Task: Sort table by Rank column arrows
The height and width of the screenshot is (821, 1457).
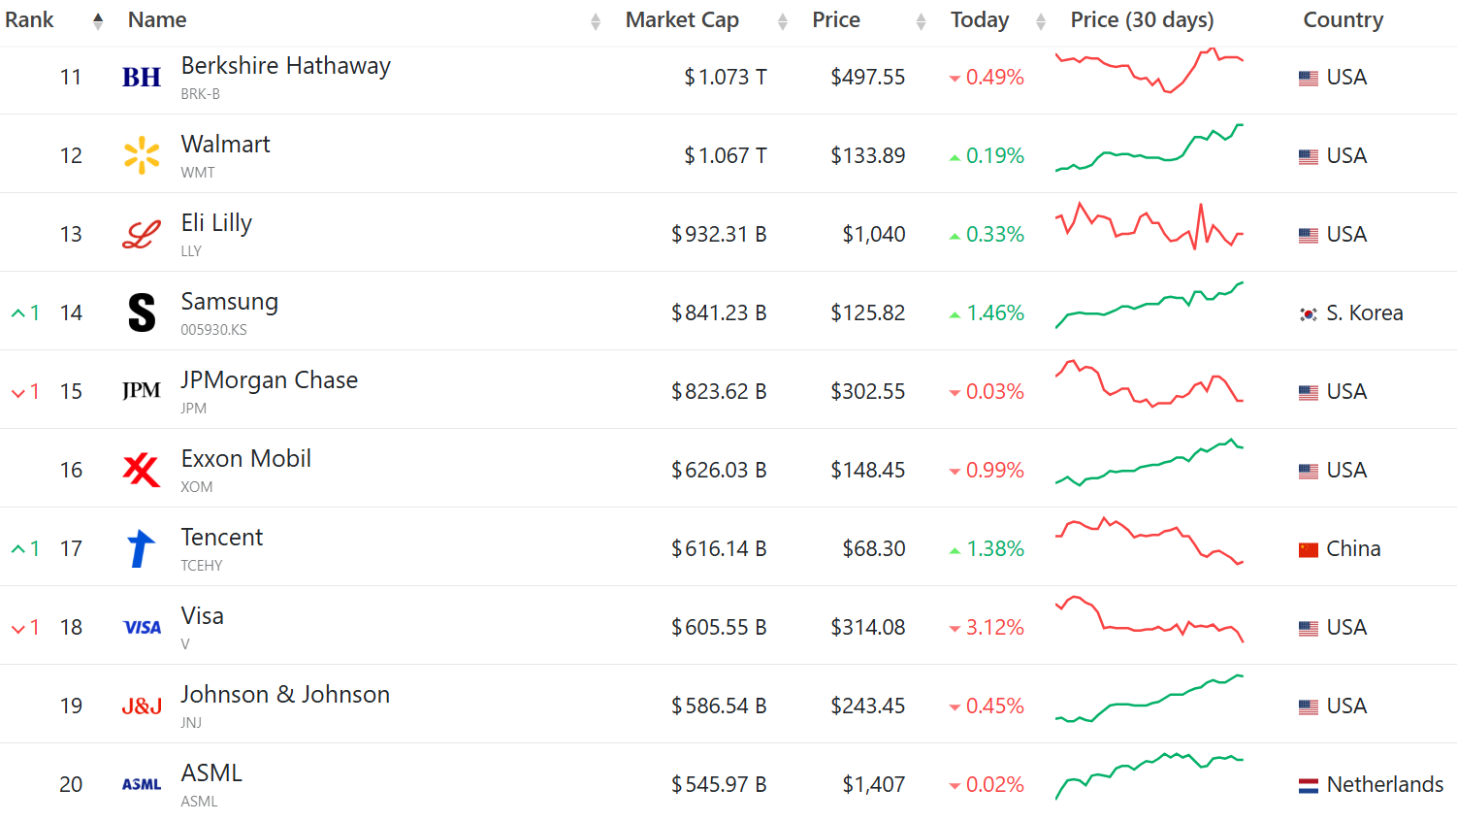Action: pyautogui.click(x=98, y=21)
